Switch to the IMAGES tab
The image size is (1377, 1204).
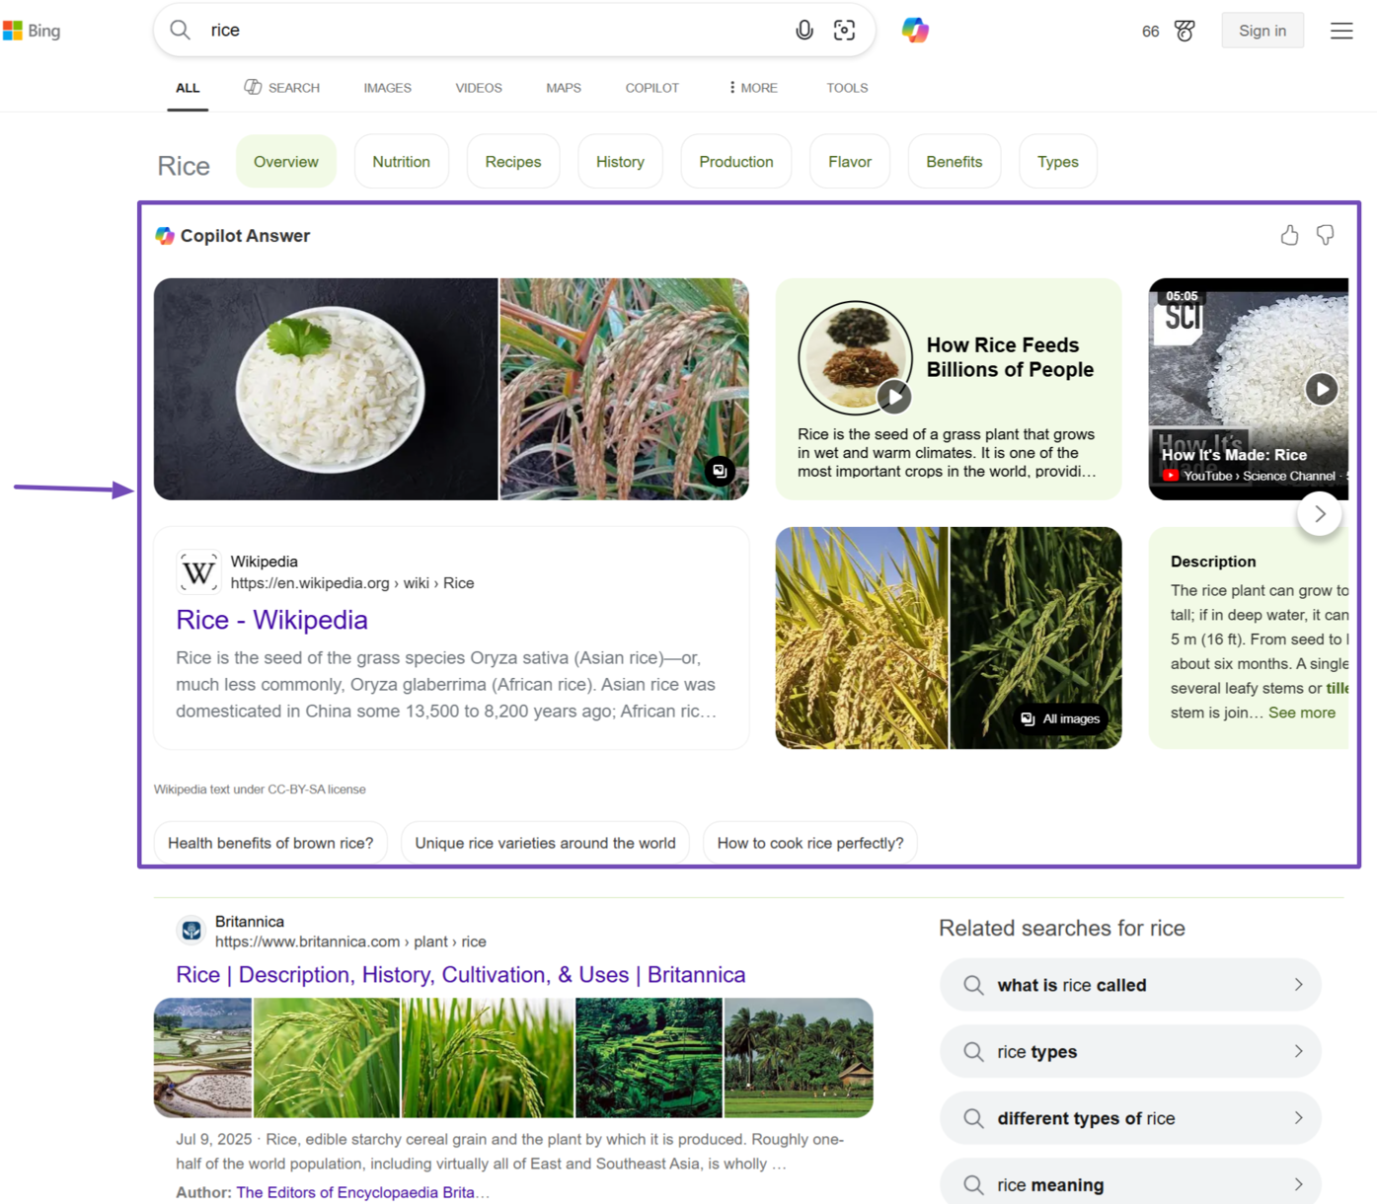coord(387,88)
